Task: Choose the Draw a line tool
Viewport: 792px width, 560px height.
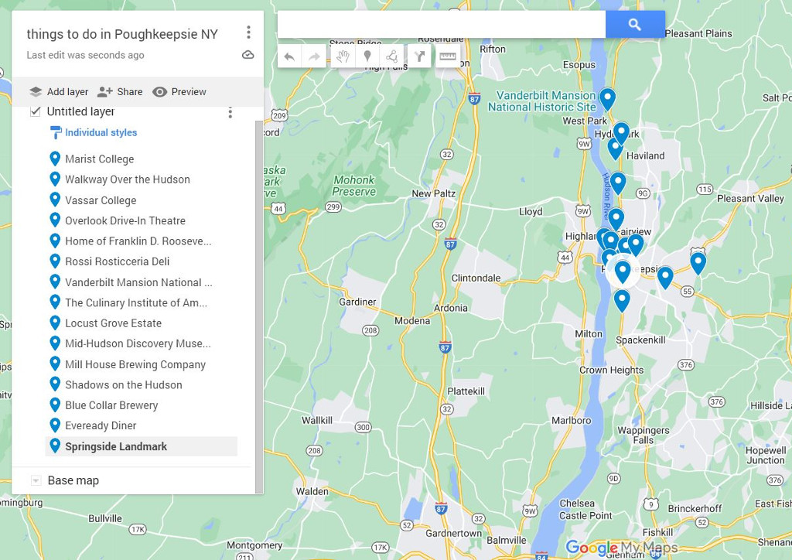Action: 391,56
